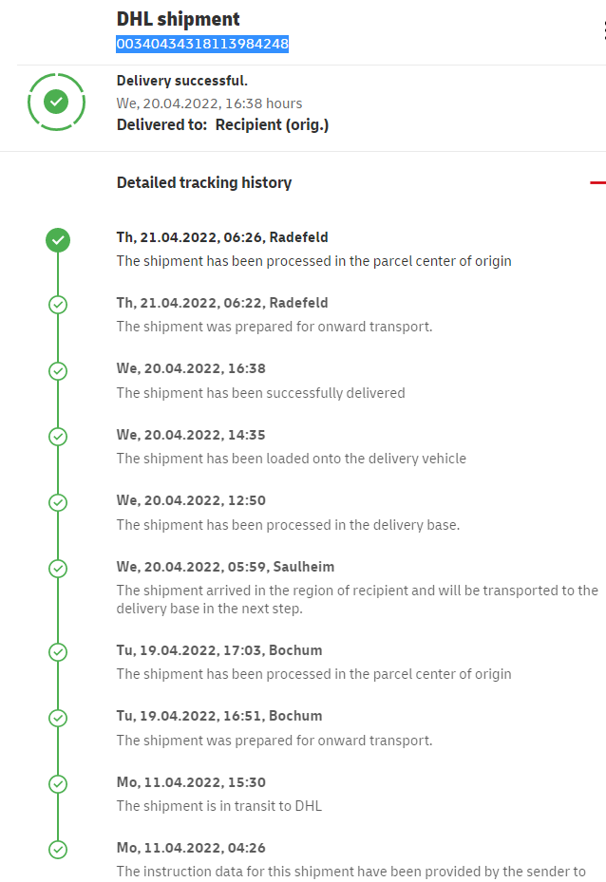Click the large Delivery successful checkmark icon
This screenshot has height=882, width=606.
(56, 101)
